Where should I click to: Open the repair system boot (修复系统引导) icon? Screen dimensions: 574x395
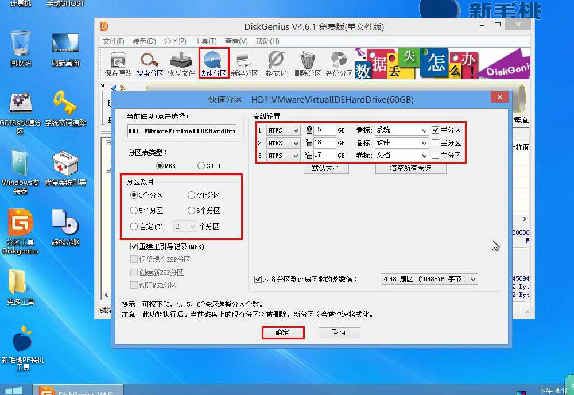[x=65, y=168]
